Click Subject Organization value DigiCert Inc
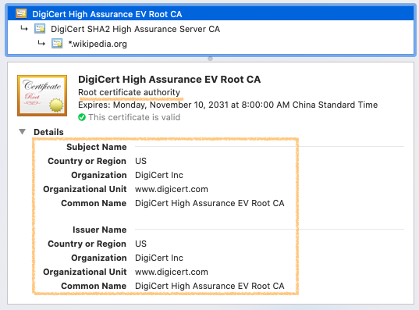Screen dimensions: 419x310 pyautogui.click(x=159, y=175)
